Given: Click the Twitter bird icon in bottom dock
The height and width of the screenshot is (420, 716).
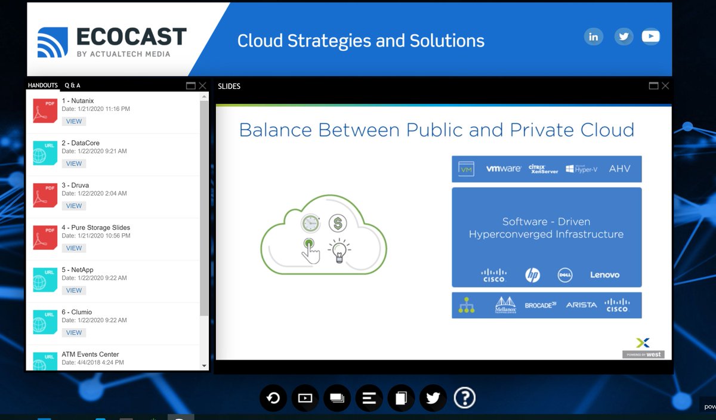Looking at the screenshot, I should click(x=433, y=398).
